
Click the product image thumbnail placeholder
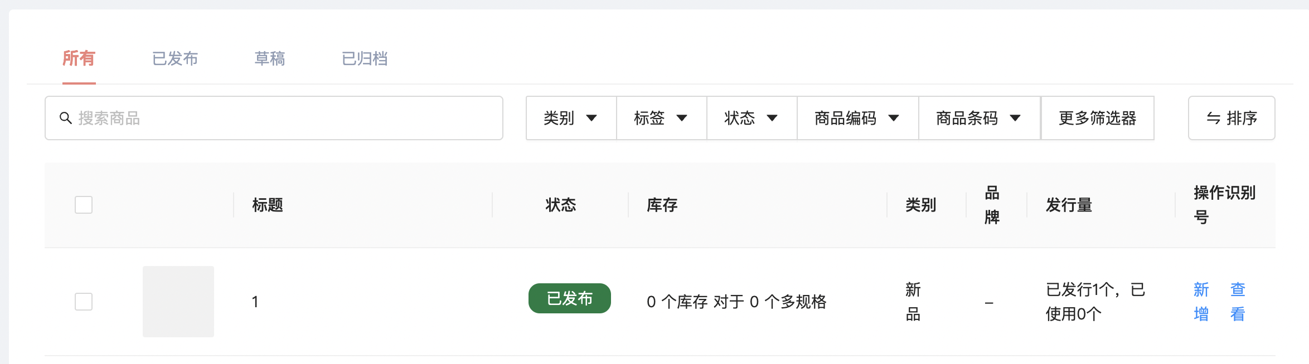(x=178, y=302)
